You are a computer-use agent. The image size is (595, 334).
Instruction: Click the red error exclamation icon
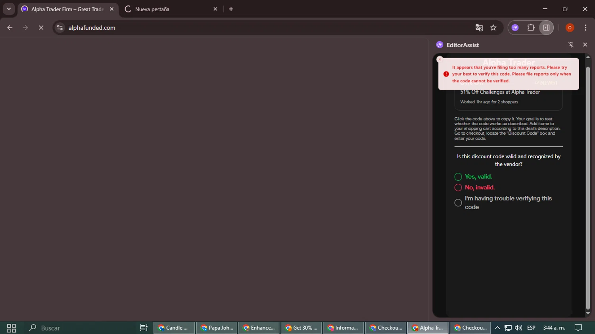446,74
